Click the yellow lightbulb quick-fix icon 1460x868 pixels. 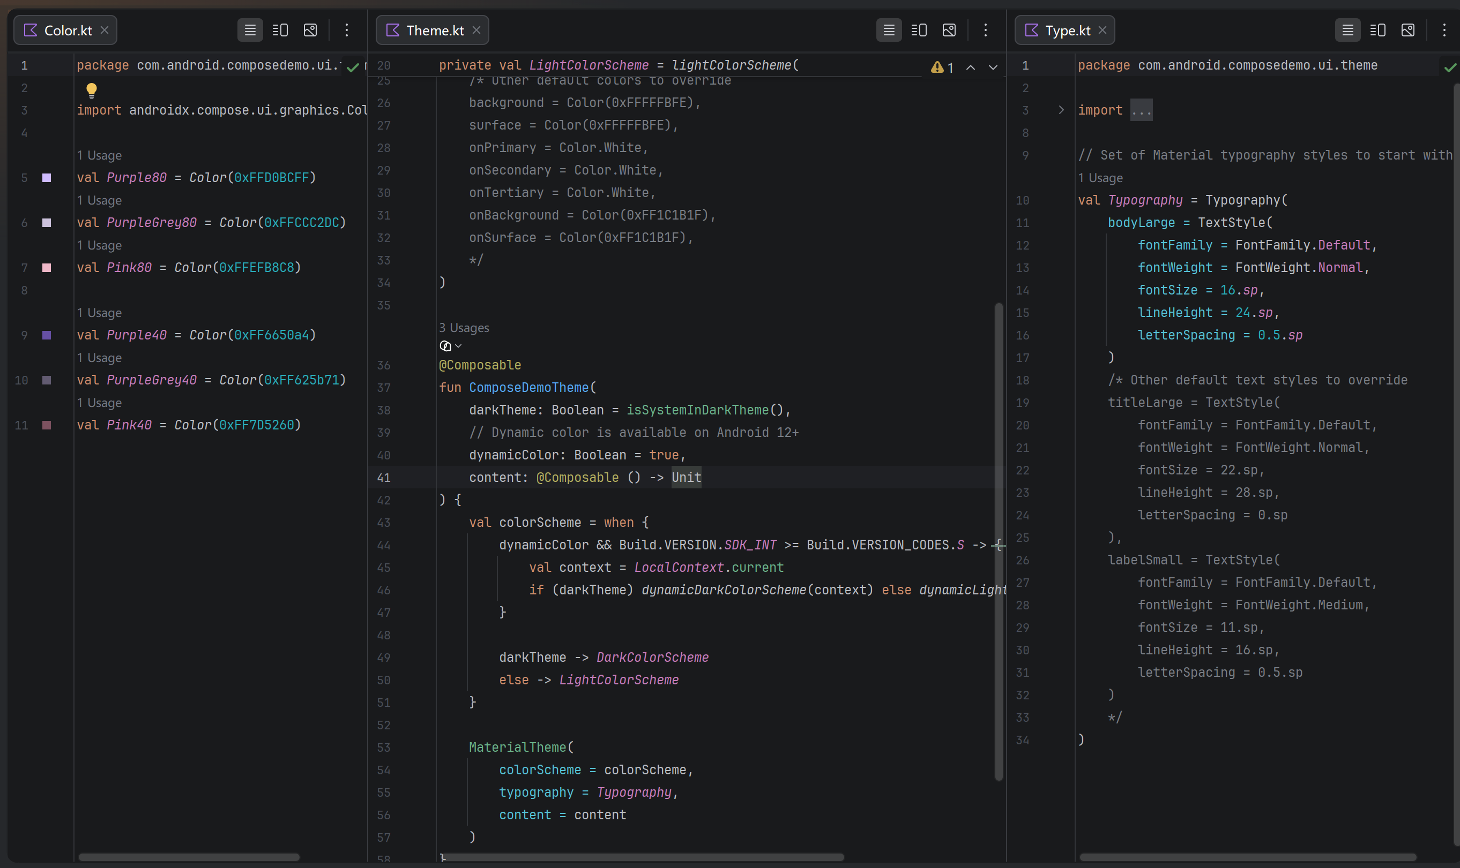(91, 90)
